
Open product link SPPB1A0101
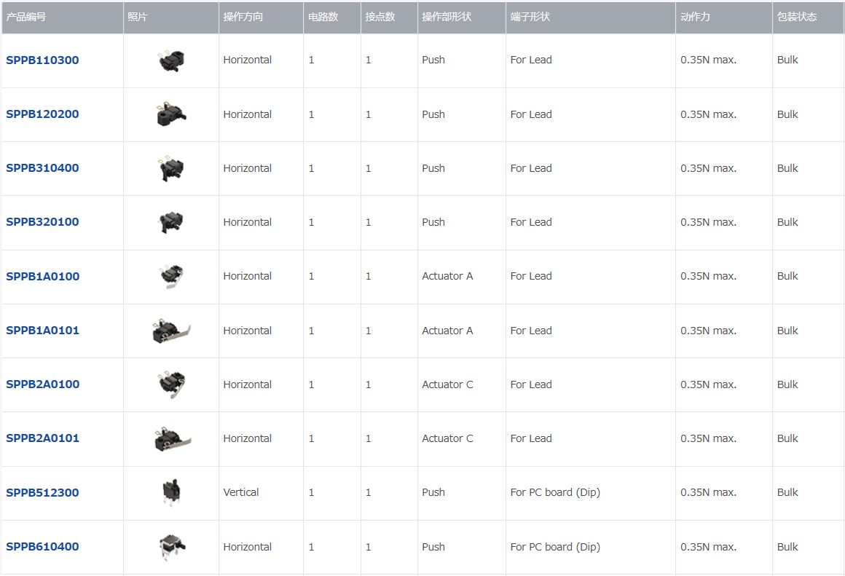coord(42,331)
